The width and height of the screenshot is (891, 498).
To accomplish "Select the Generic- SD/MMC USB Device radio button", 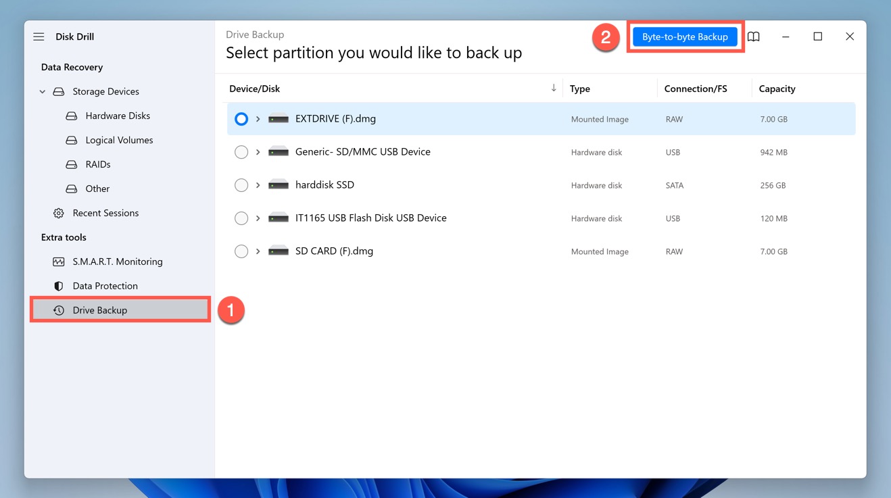I will click(241, 152).
